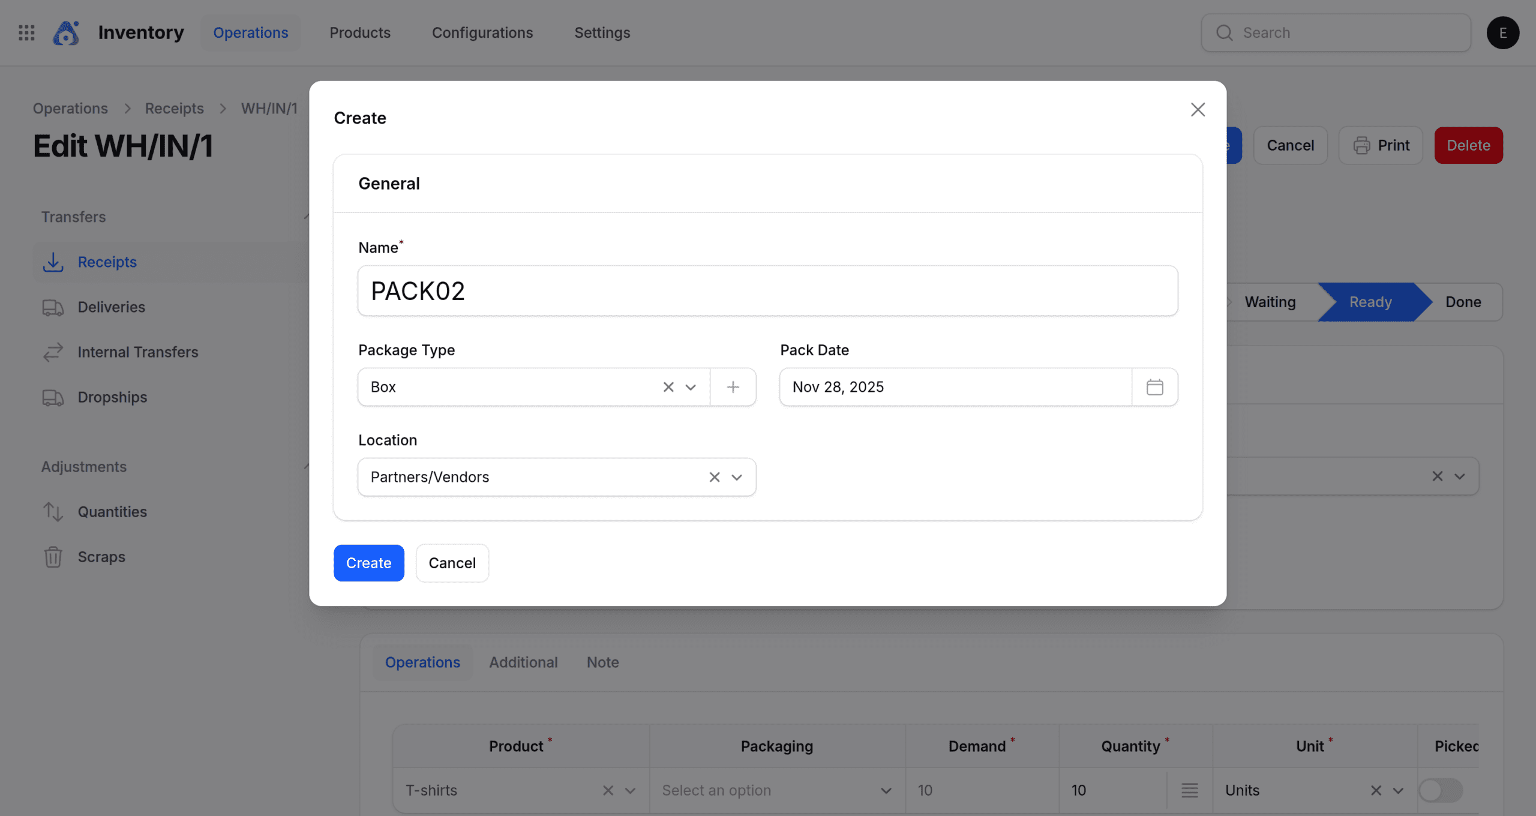Click inside the Name field showing PACK02
This screenshot has width=1536, height=816.
click(767, 291)
